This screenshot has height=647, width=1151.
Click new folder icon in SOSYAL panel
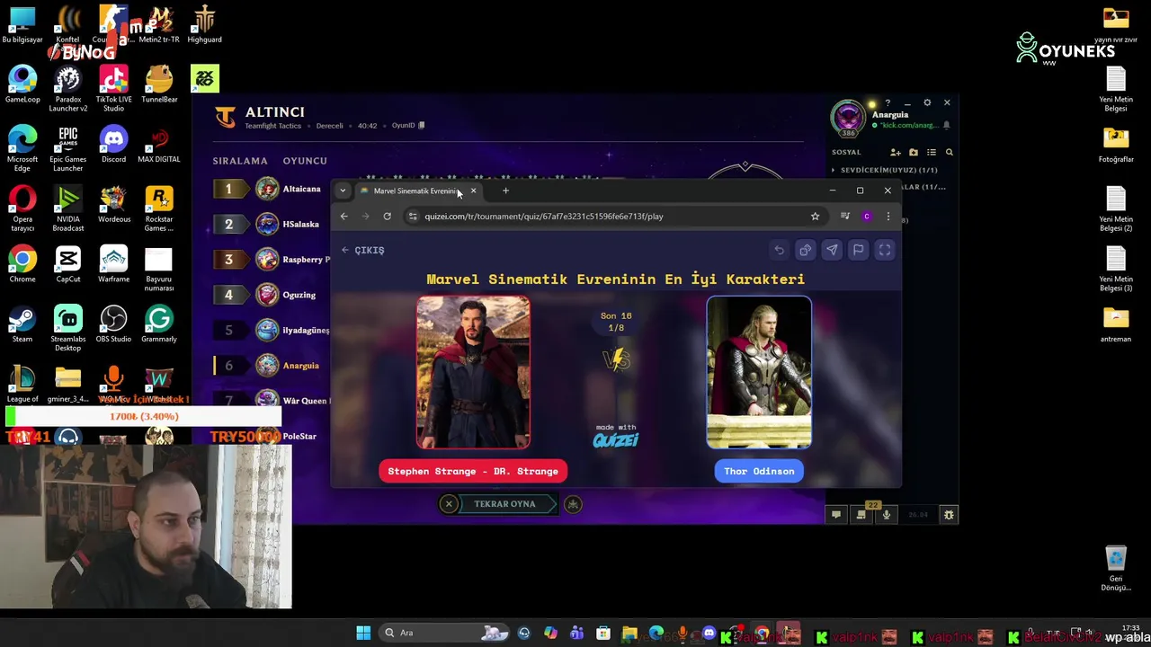914,152
